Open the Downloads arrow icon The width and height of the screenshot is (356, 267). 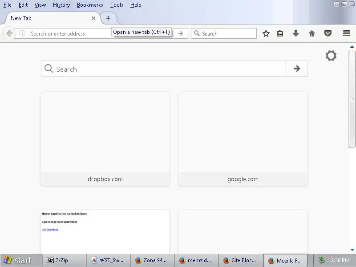pyautogui.click(x=296, y=34)
